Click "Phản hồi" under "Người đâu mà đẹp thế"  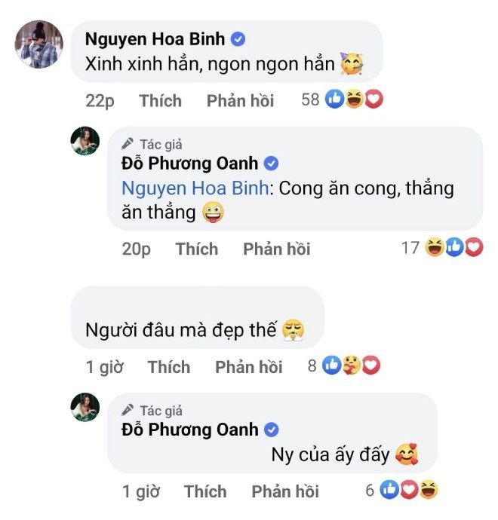pos(249,367)
